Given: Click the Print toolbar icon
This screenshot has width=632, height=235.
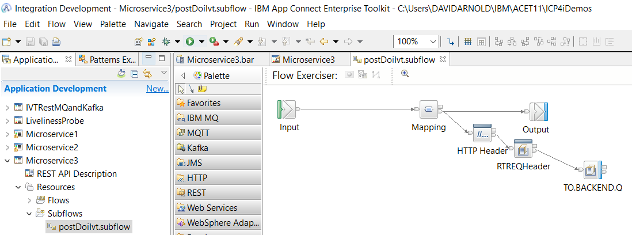Looking at the screenshot, I should (x=56, y=41).
